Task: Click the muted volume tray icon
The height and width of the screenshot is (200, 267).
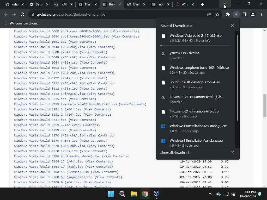Action: click(233, 194)
